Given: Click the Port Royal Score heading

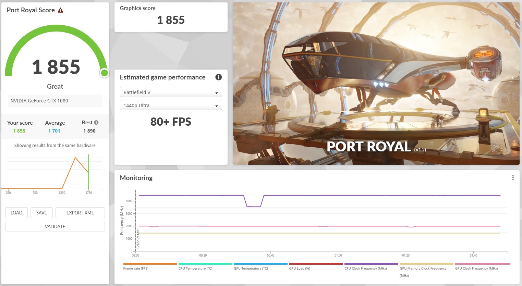Looking at the screenshot, I should coord(31,10).
